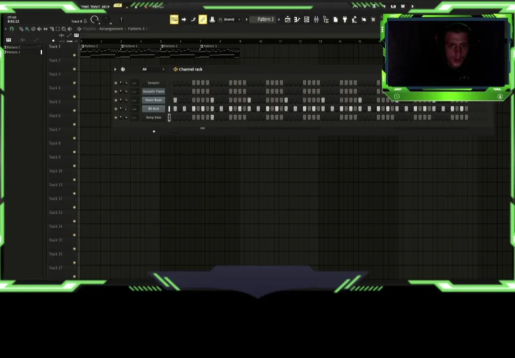Open the content library shopping cart icon
The image size is (515, 358).
pyautogui.click(x=373, y=20)
